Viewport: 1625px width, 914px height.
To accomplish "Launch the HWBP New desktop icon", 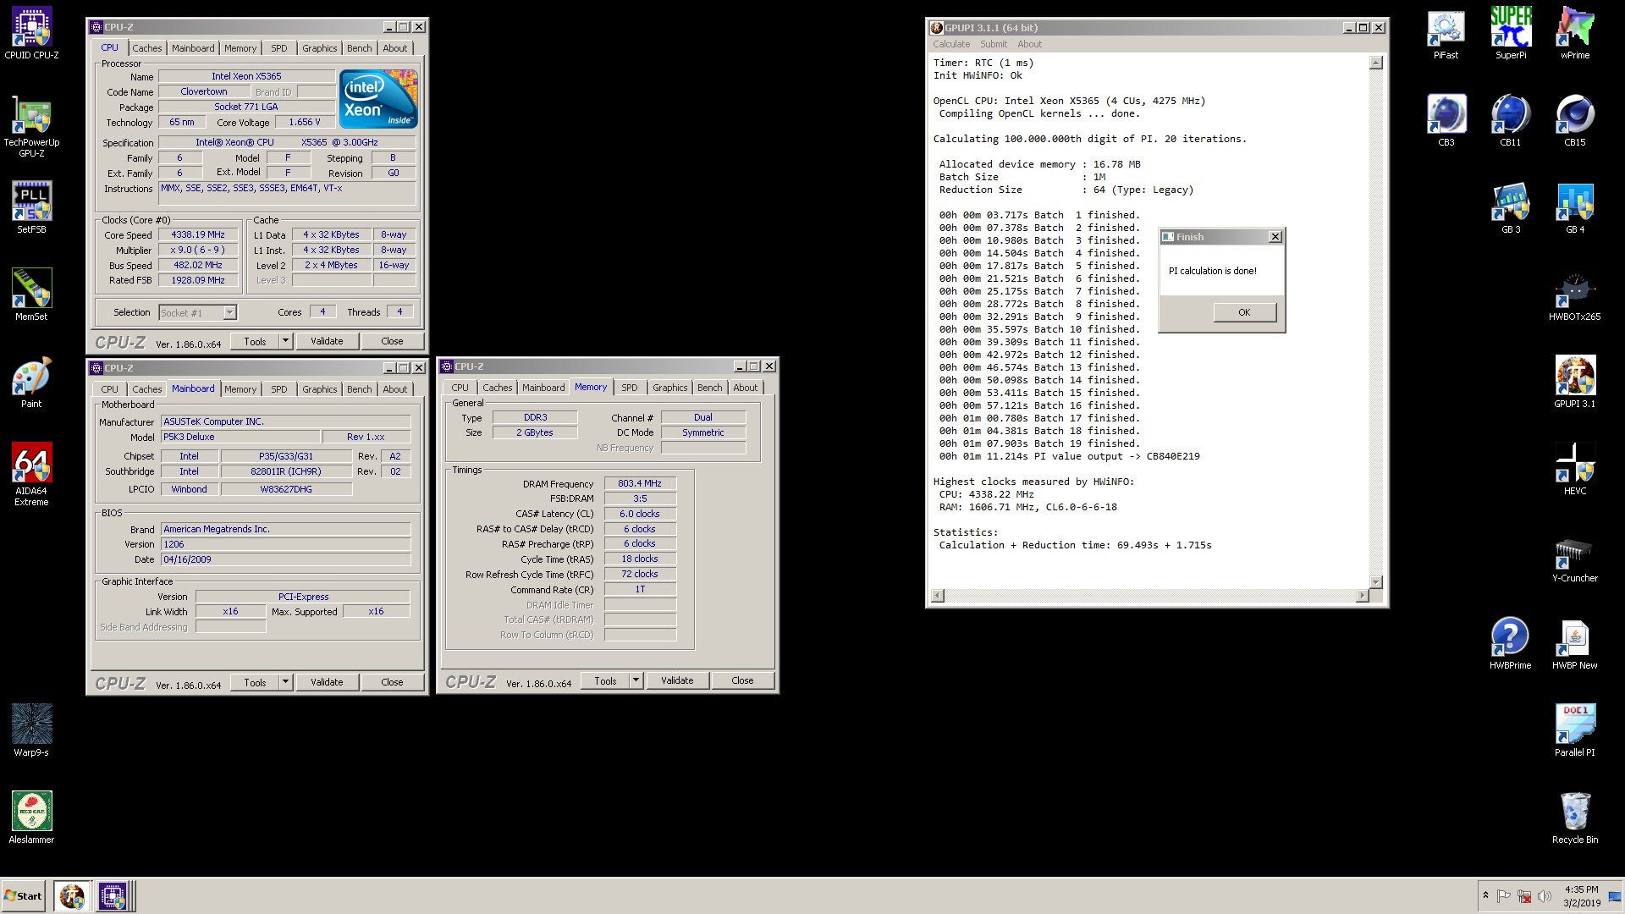I will (x=1575, y=643).
